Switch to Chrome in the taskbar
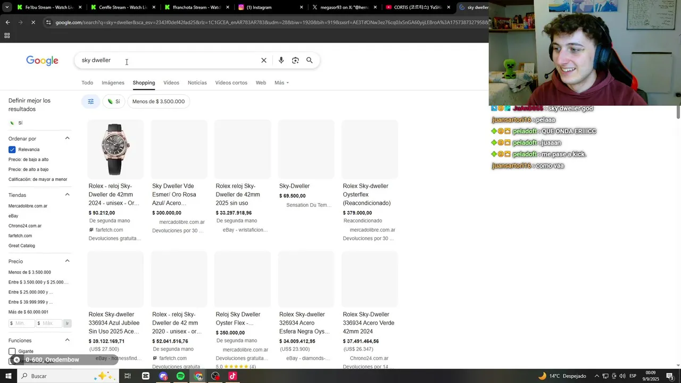The image size is (681, 383). tap(198, 376)
